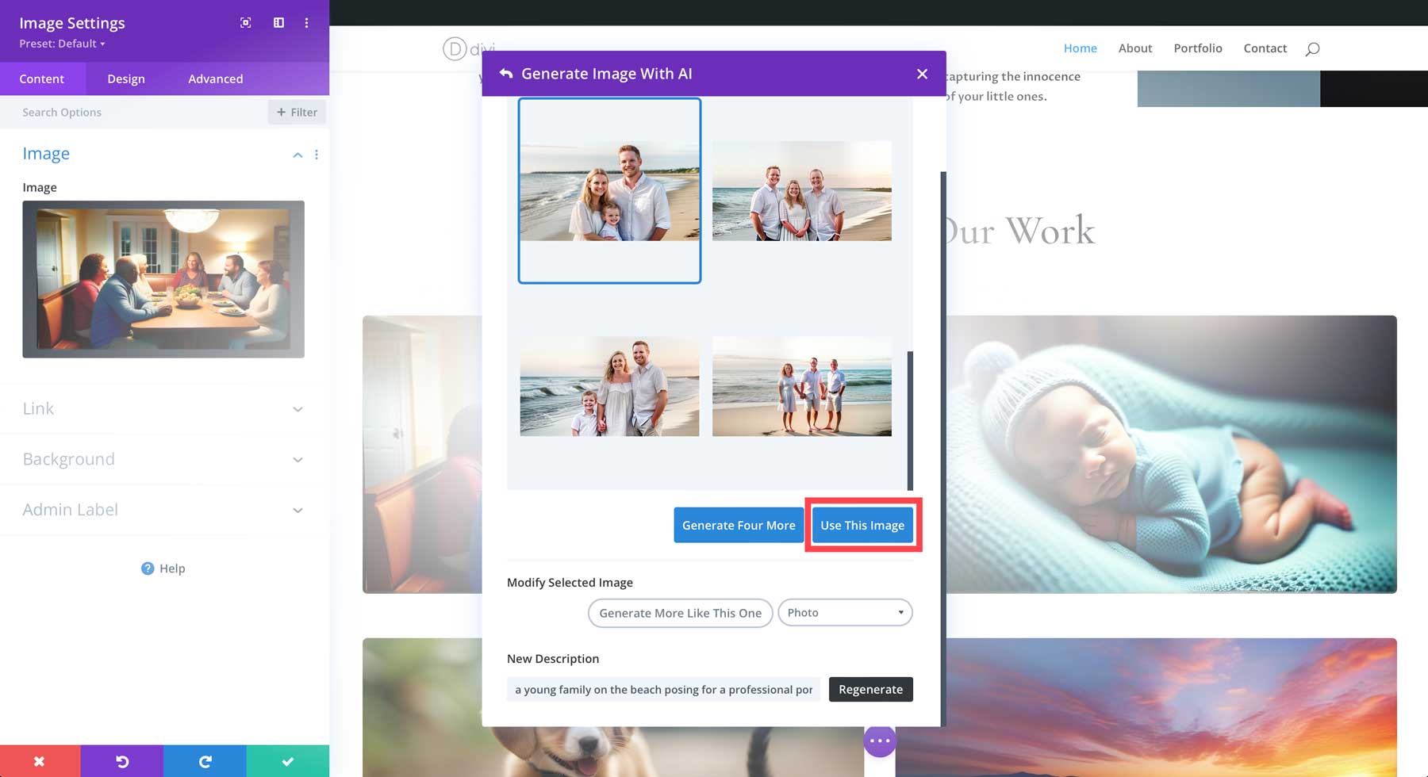Redo the change using the blue redo icon
This screenshot has width=1428, height=777.
click(x=205, y=761)
